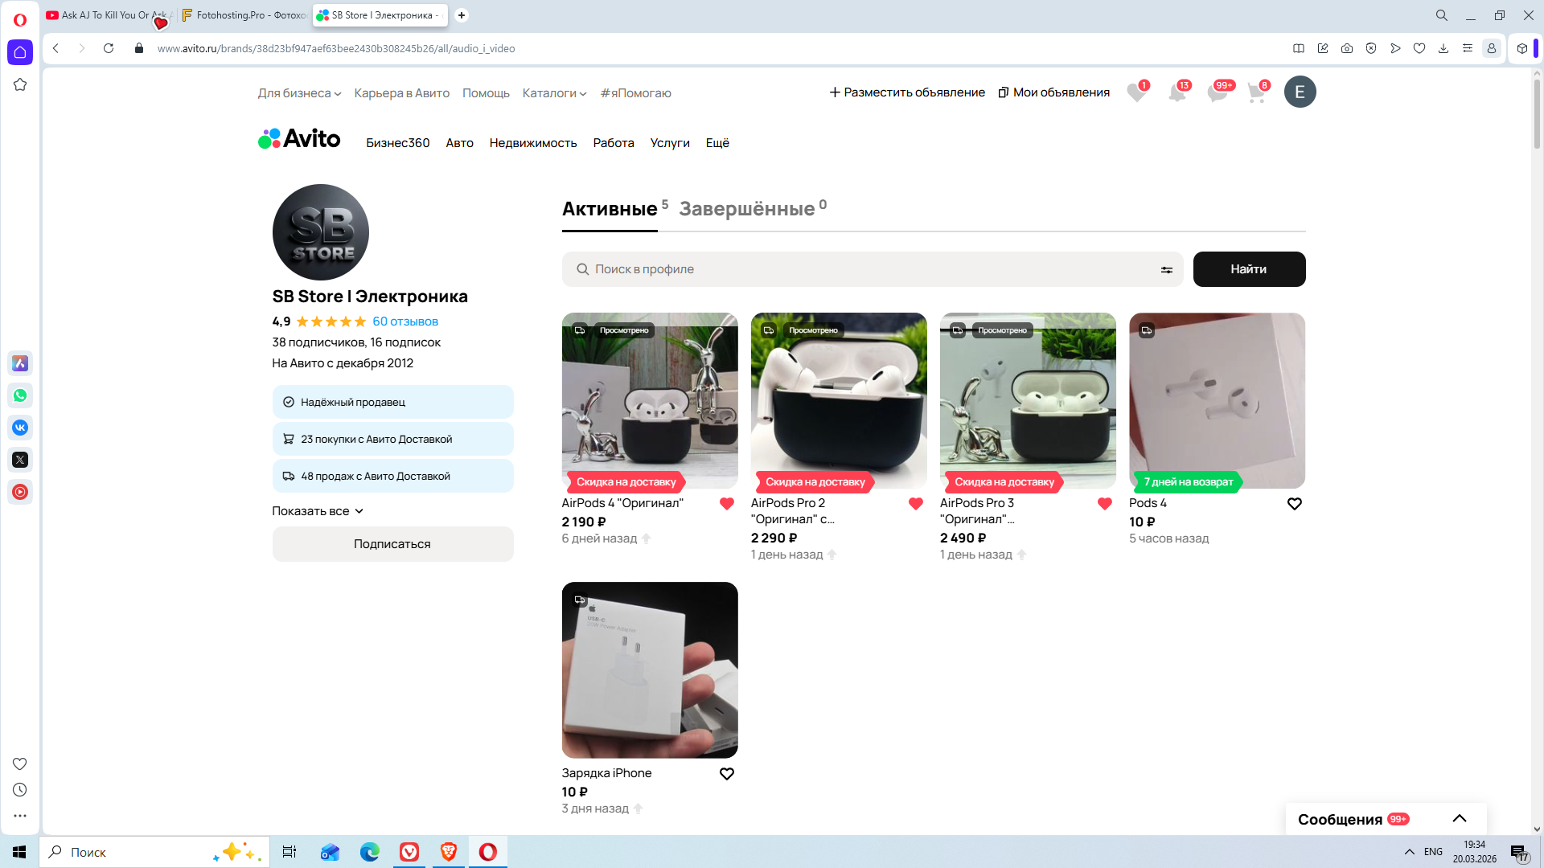This screenshot has width=1544, height=868.
Task: Open the notifications bell icon
Action: tap(1176, 92)
